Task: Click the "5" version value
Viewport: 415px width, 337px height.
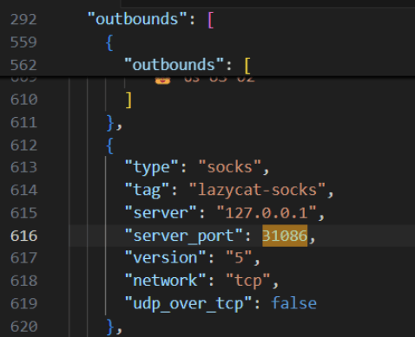Action: click(x=239, y=257)
